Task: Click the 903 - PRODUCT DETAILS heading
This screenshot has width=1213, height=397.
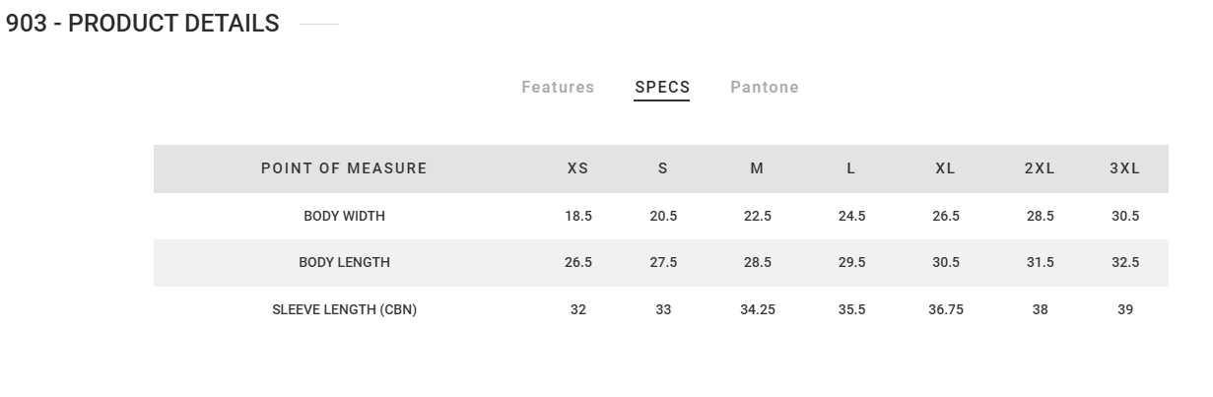Action: (143, 24)
